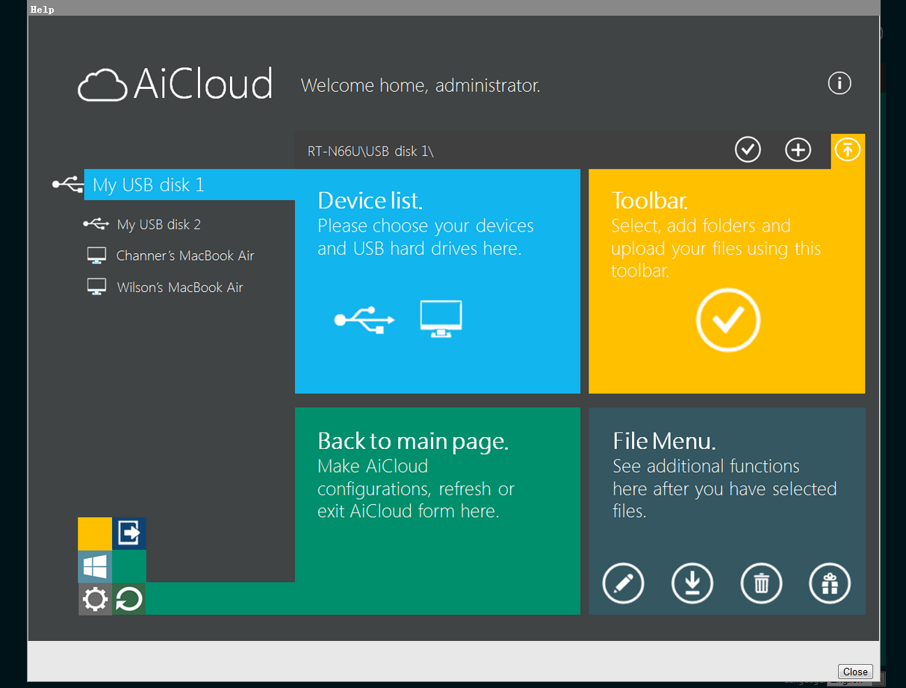Click USB icon beside My USB disk 2
The height and width of the screenshot is (688, 906).
96,223
